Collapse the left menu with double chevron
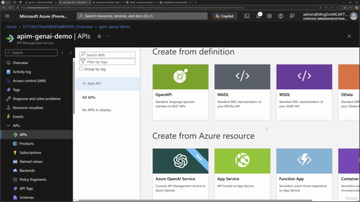Screen dimensions: 360x202 70,53
